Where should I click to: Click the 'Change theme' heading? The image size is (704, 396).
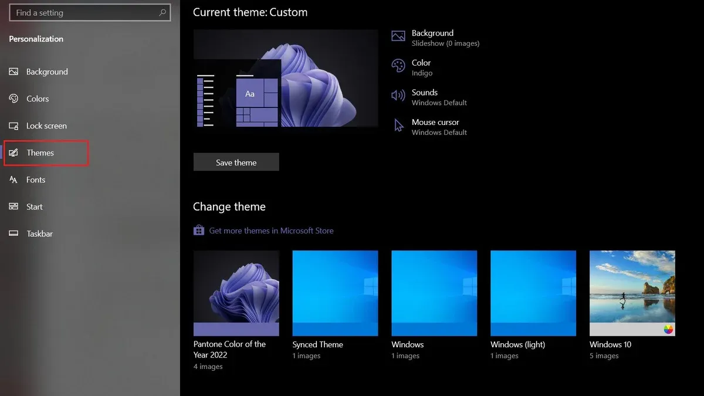pyautogui.click(x=229, y=207)
